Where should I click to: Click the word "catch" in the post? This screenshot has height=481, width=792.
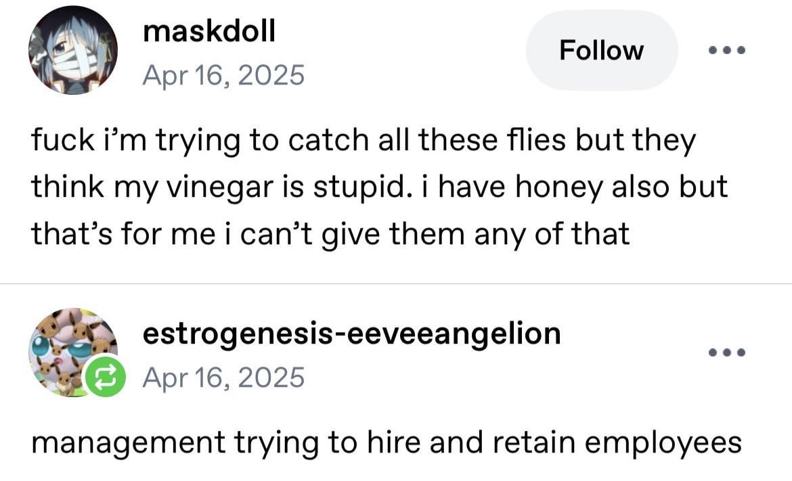pos(328,141)
